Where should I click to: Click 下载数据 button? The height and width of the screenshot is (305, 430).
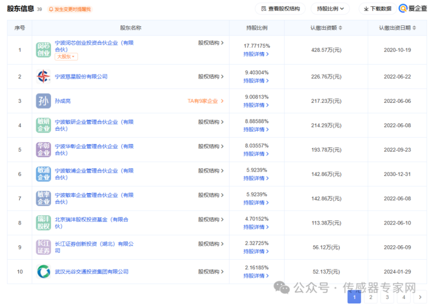377,9
